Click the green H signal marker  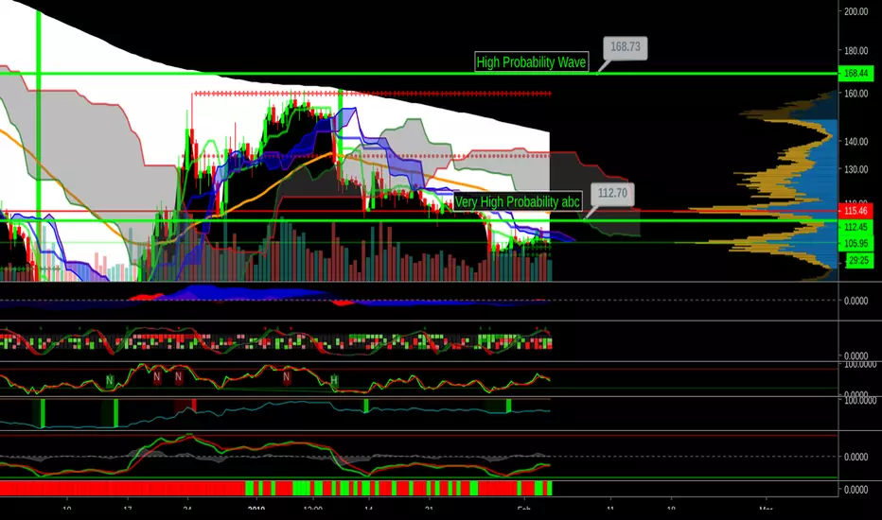point(334,381)
